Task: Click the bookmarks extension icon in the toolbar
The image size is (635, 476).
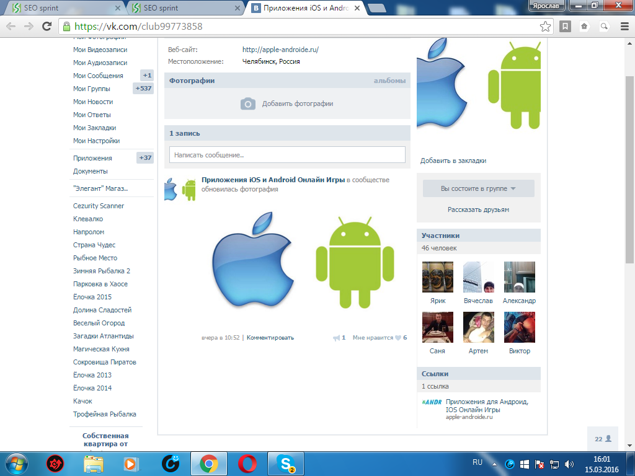Action: click(x=565, y=26)
